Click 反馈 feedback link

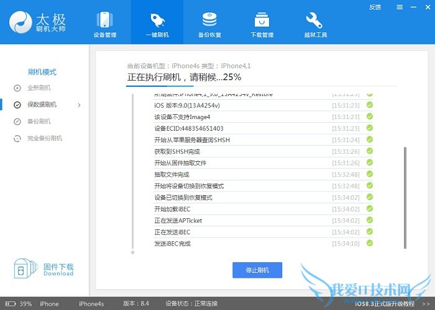tap(375, 7)
